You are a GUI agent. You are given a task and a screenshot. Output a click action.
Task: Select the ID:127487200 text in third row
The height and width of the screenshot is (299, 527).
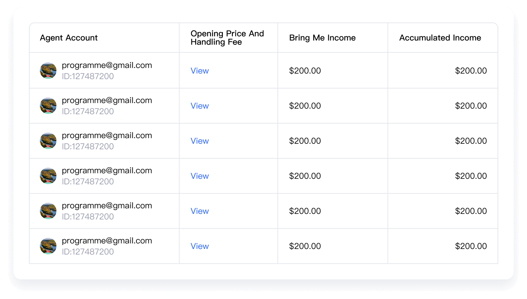point(88,146)
